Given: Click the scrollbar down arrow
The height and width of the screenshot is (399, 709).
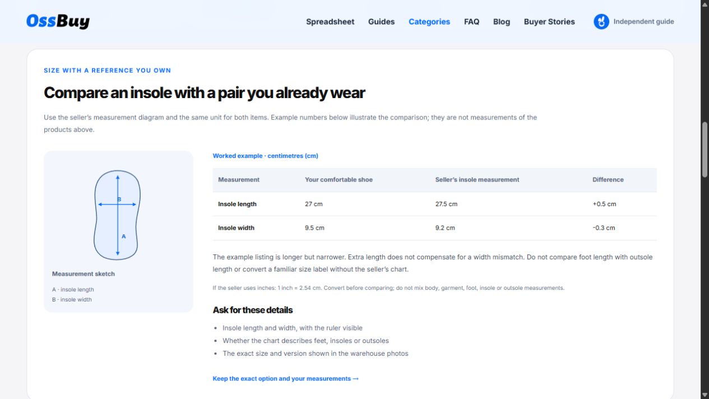Looking at the screenshot, I should click(x=705, y=395).
